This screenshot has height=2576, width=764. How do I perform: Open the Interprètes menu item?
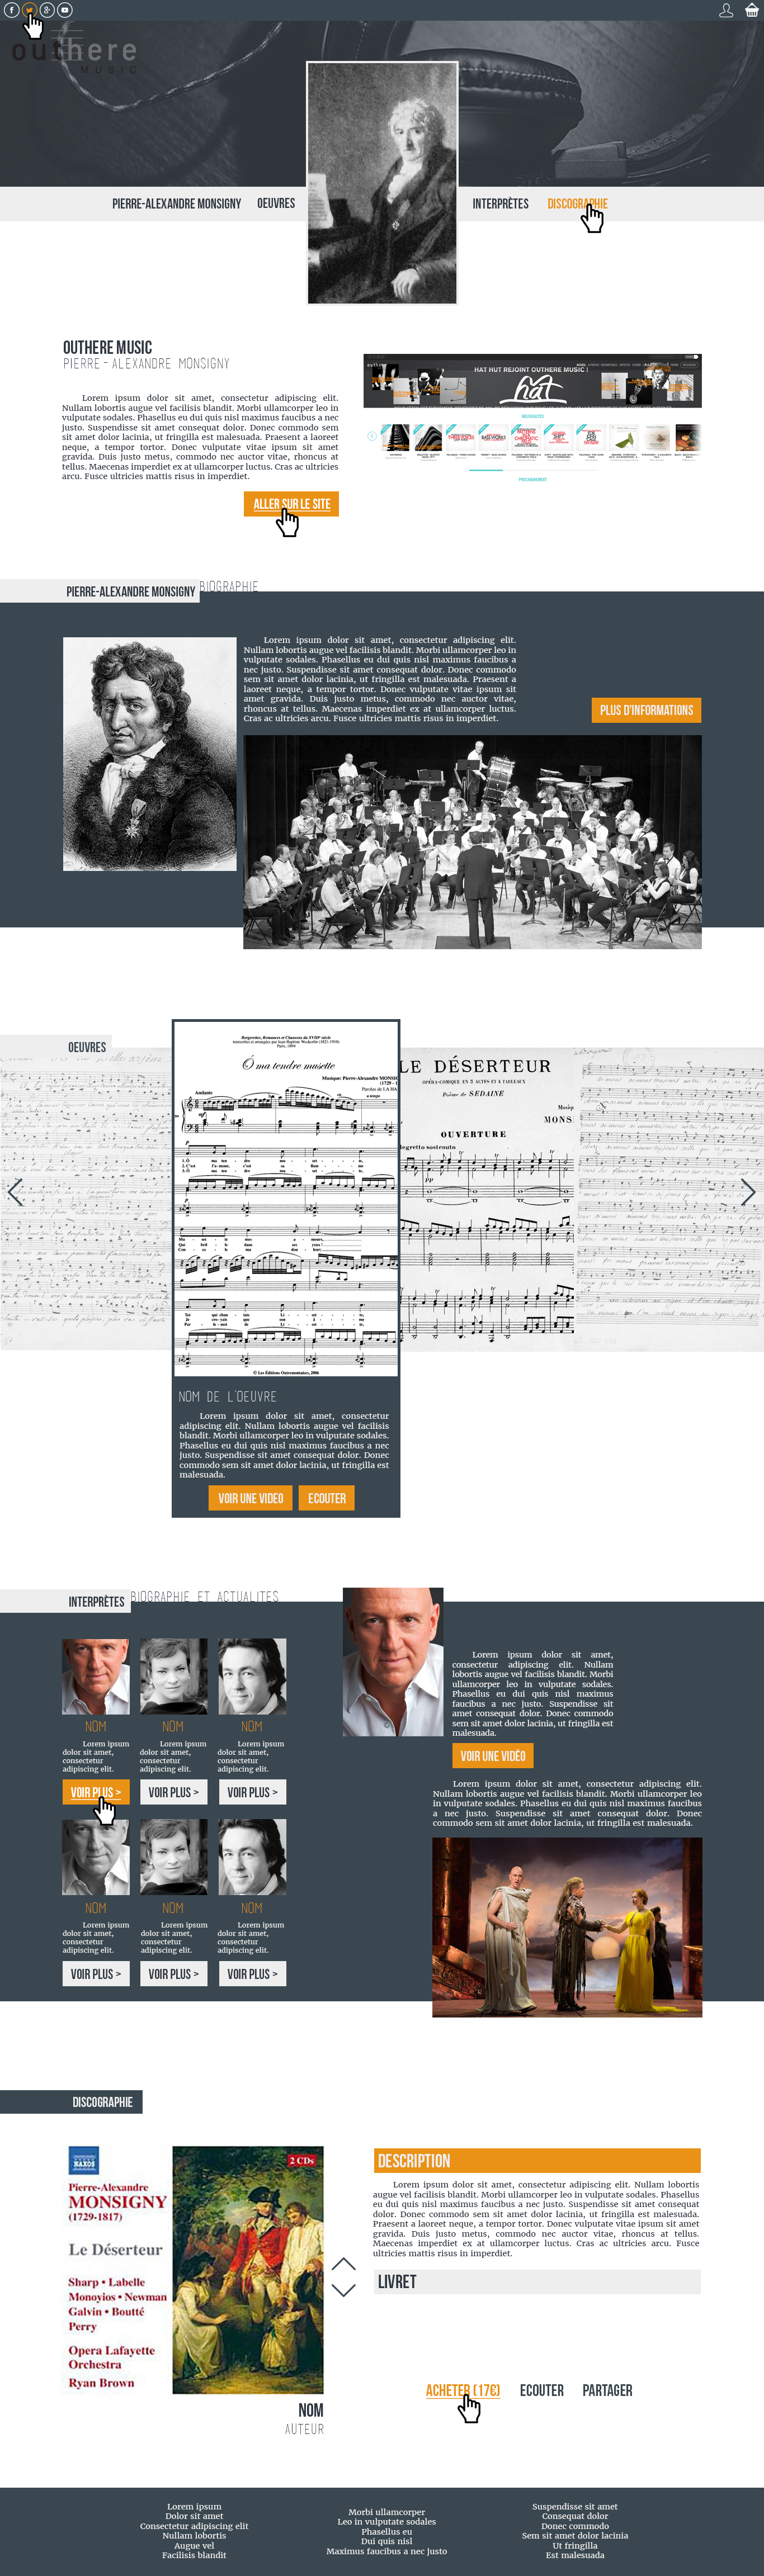click(x=500, y=203)
